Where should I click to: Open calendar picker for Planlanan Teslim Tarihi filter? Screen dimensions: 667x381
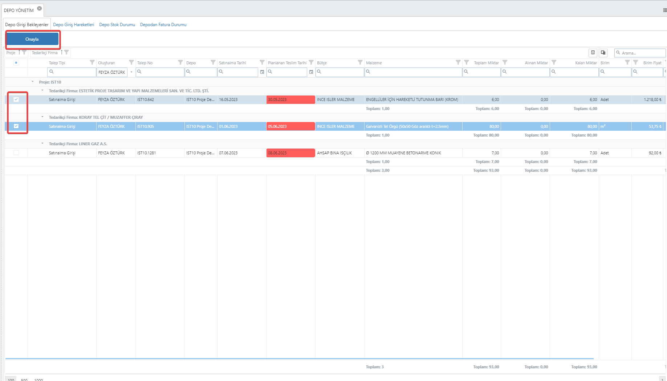pos(311,72)
